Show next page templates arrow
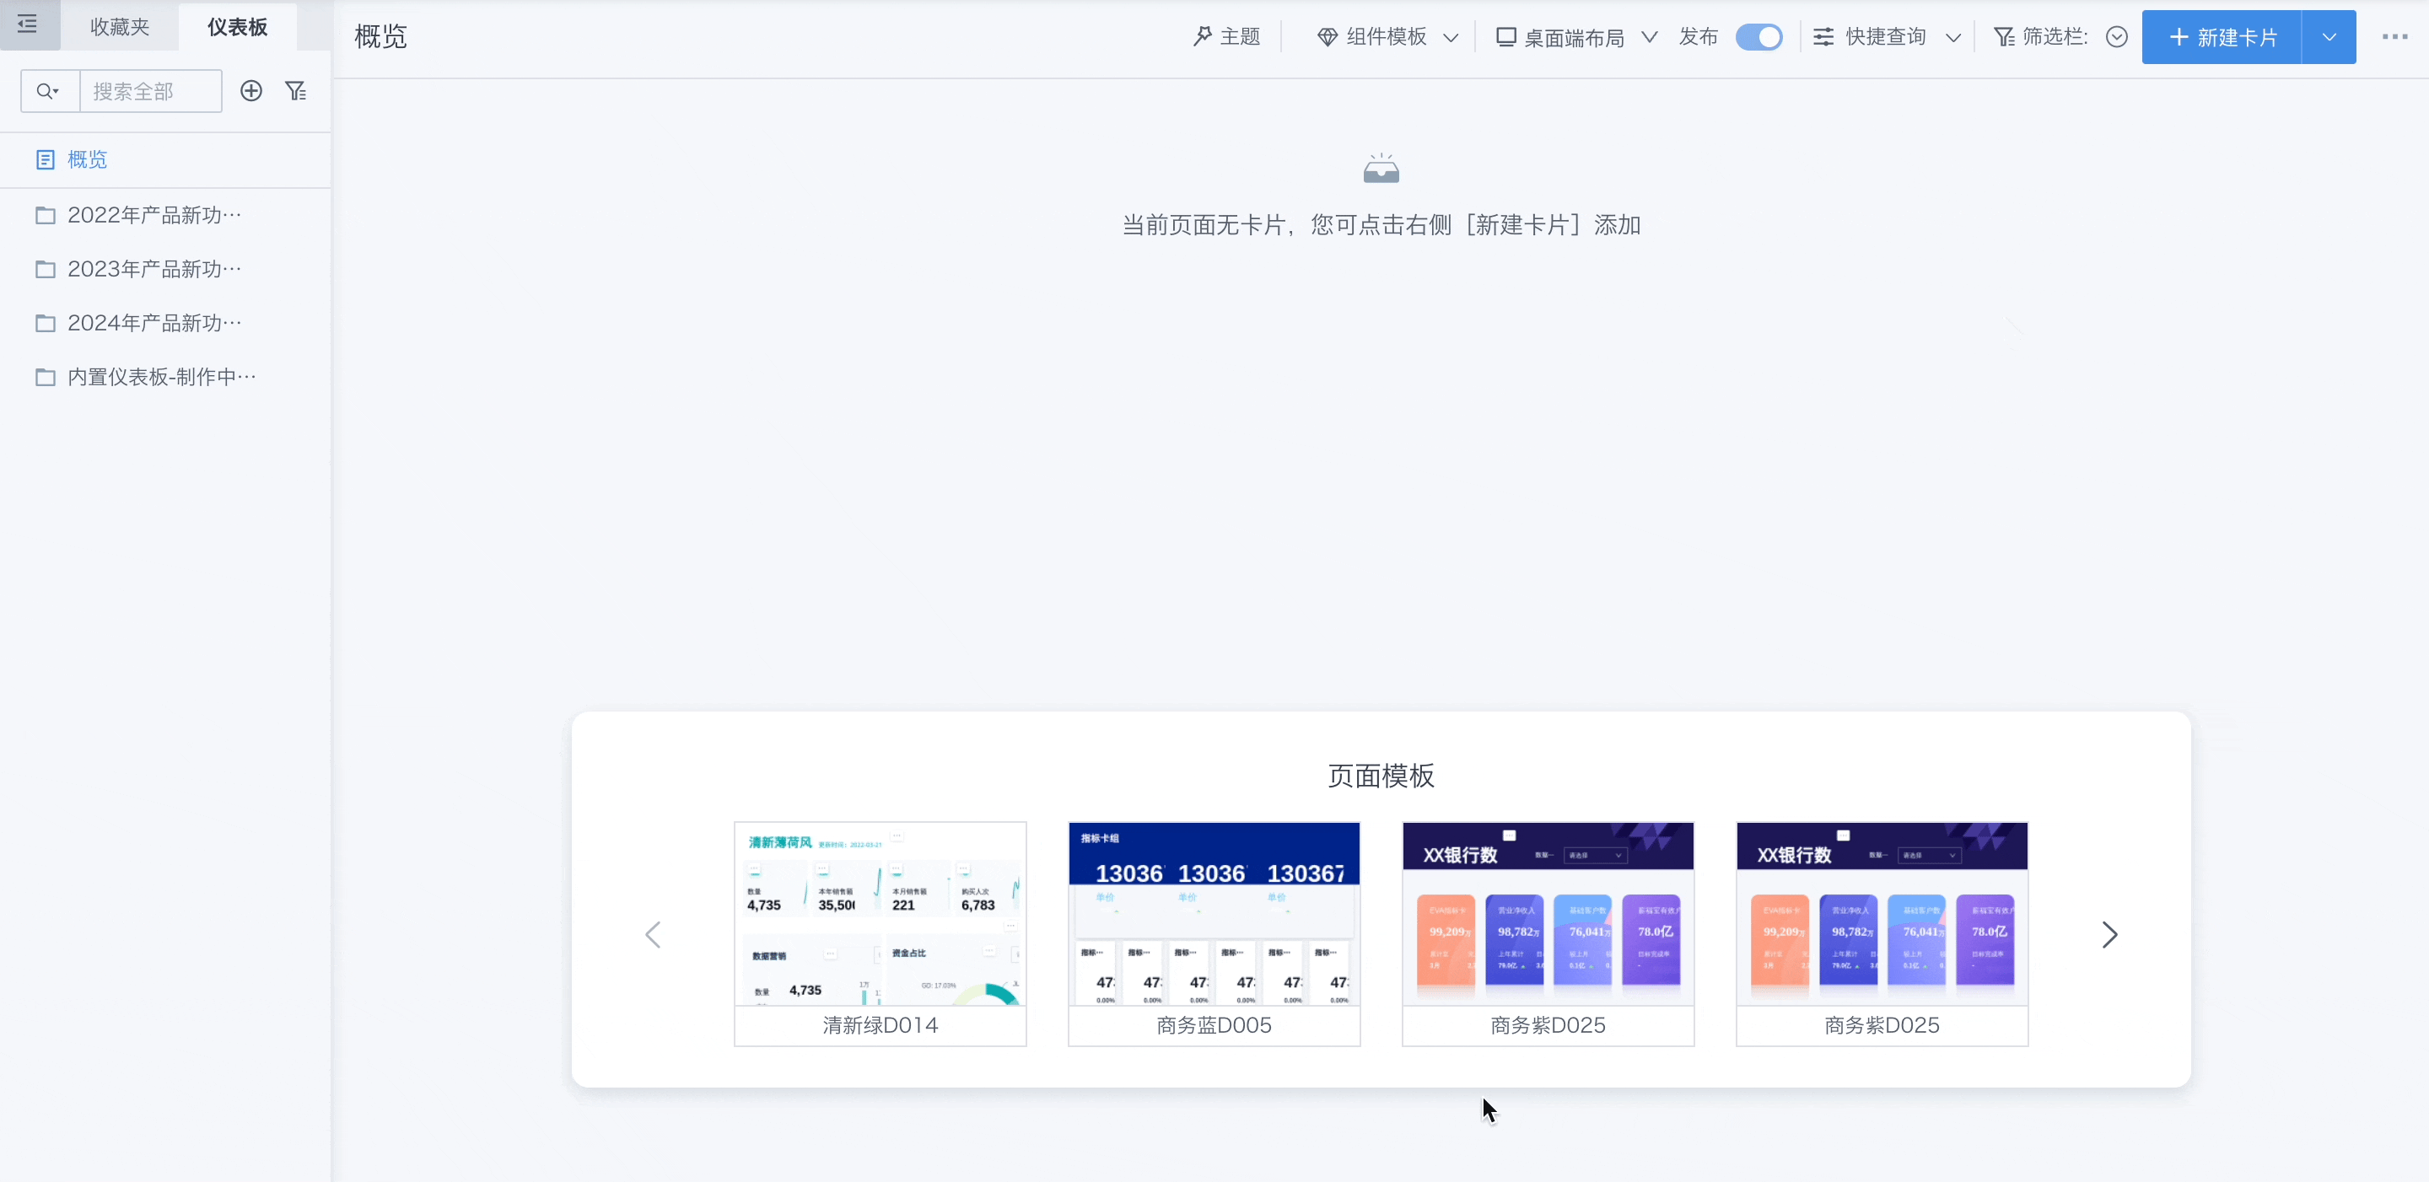The height and width of the screenshot is (1182, 2429). (2109, 934)
